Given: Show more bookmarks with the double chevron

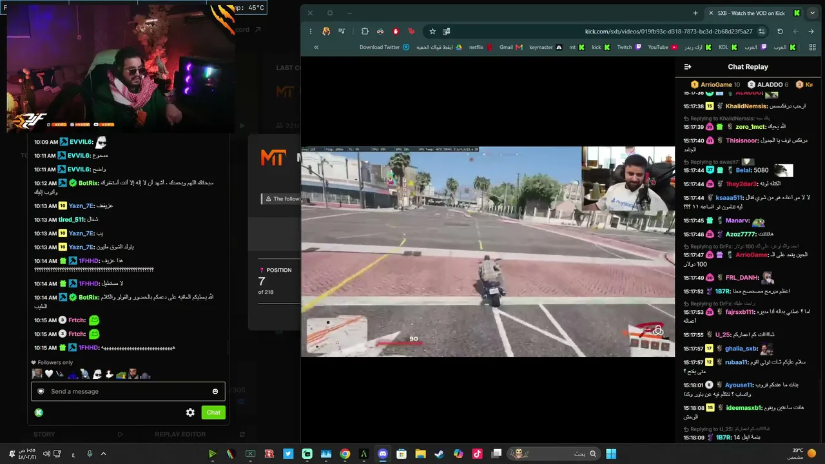Looking at the screenshot, I should tap(316, 47).
